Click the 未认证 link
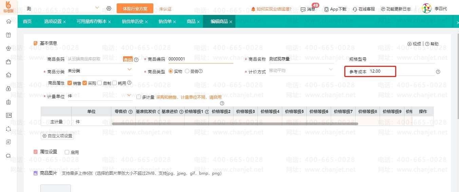Screen dimensions: 459x192 [x=165, y=9]
